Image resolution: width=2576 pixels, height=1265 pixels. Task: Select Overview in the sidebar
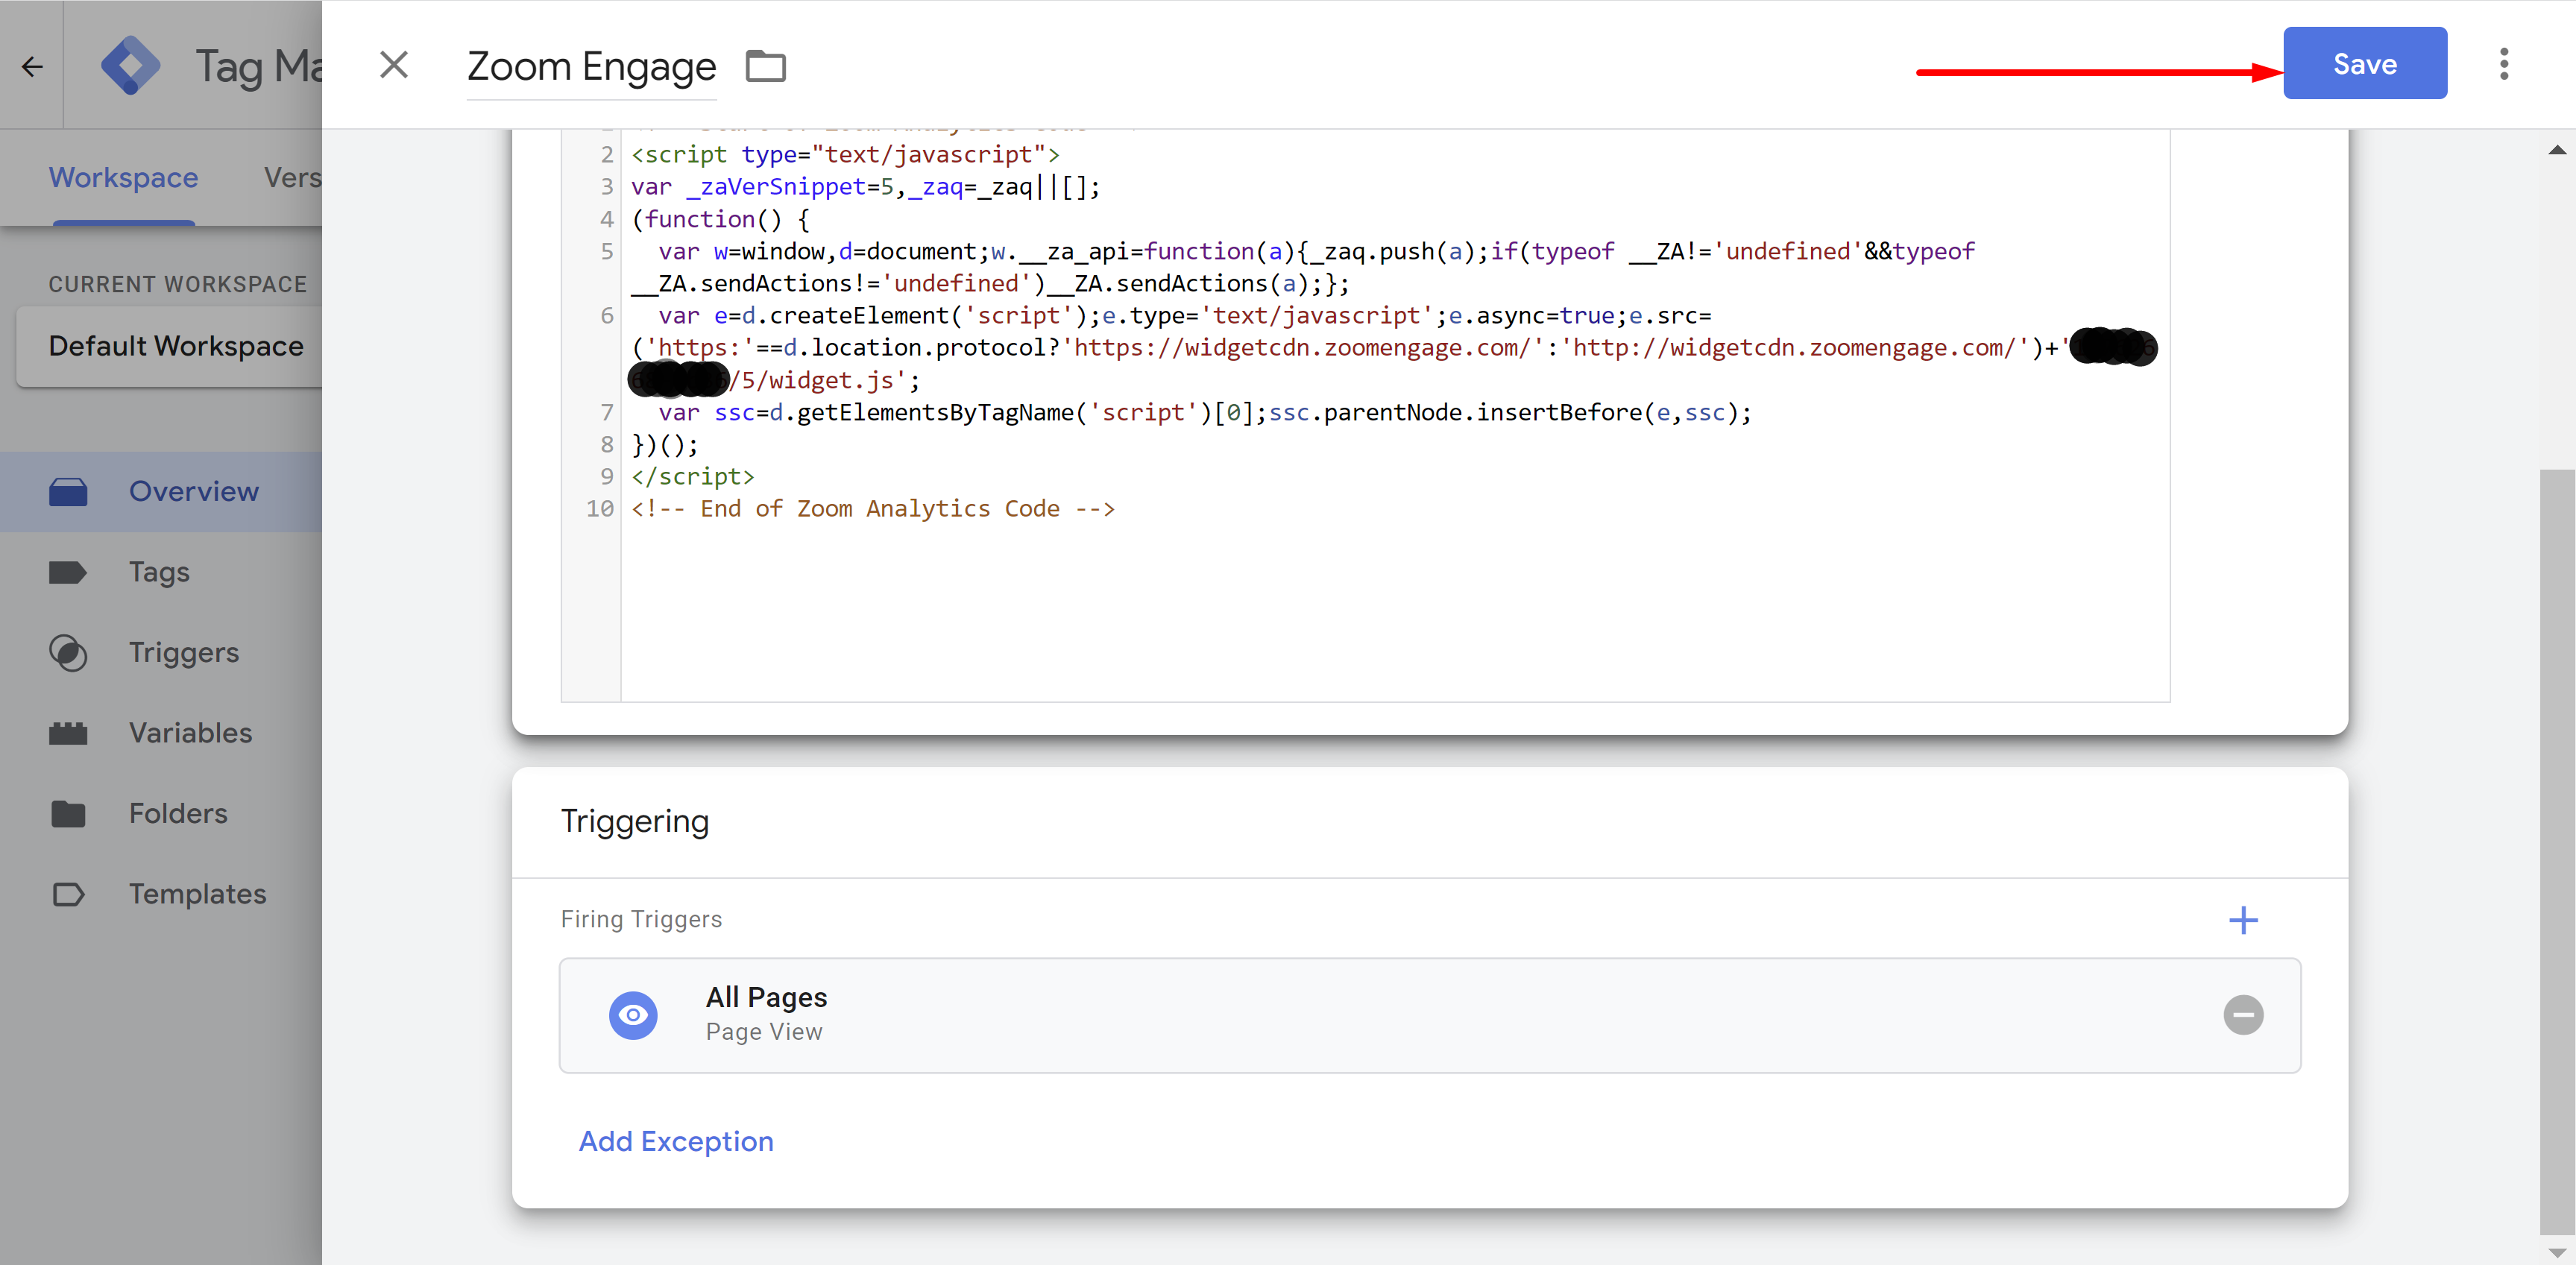pos(161,491)
